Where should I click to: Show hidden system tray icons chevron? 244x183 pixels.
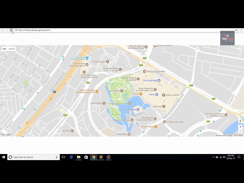(213, 157)
